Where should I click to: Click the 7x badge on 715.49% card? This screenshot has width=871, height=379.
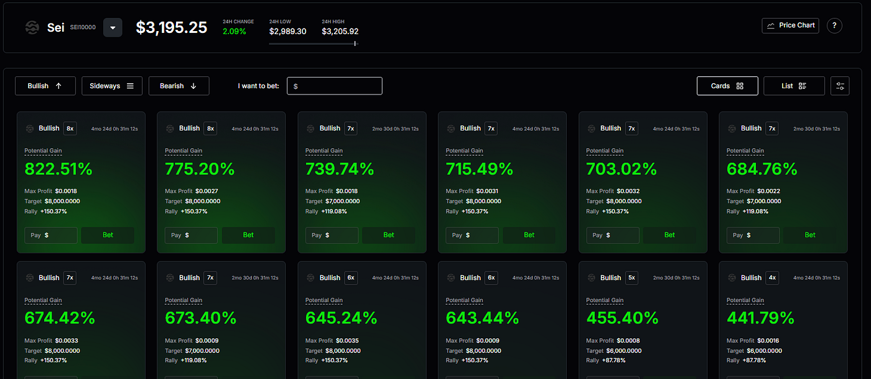491,129
